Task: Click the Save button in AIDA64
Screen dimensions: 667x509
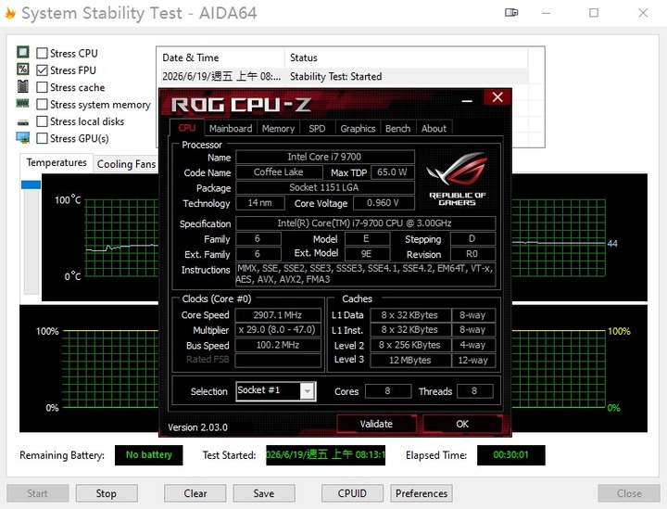Action: tap(264, 493)
